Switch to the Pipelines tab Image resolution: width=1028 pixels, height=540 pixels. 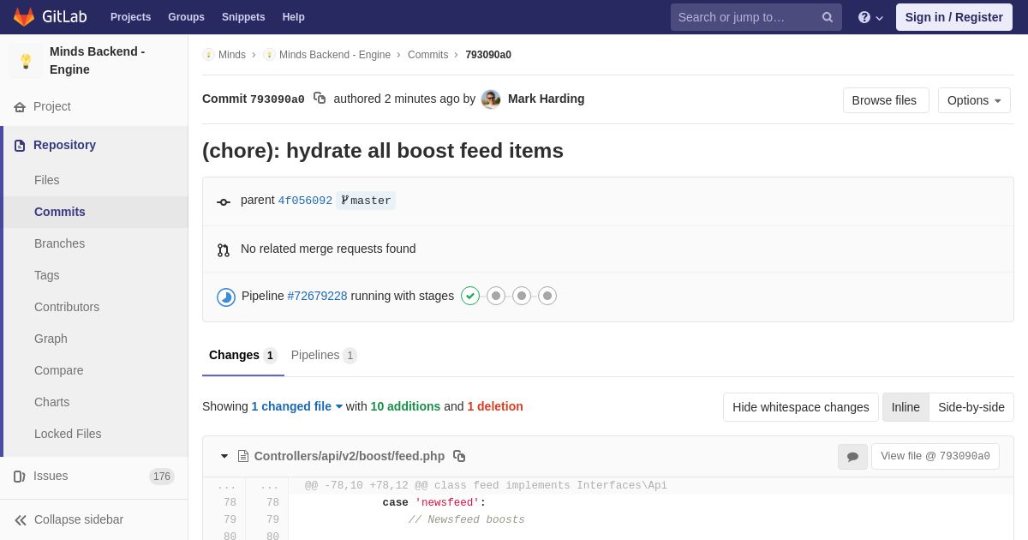point(324,355)
